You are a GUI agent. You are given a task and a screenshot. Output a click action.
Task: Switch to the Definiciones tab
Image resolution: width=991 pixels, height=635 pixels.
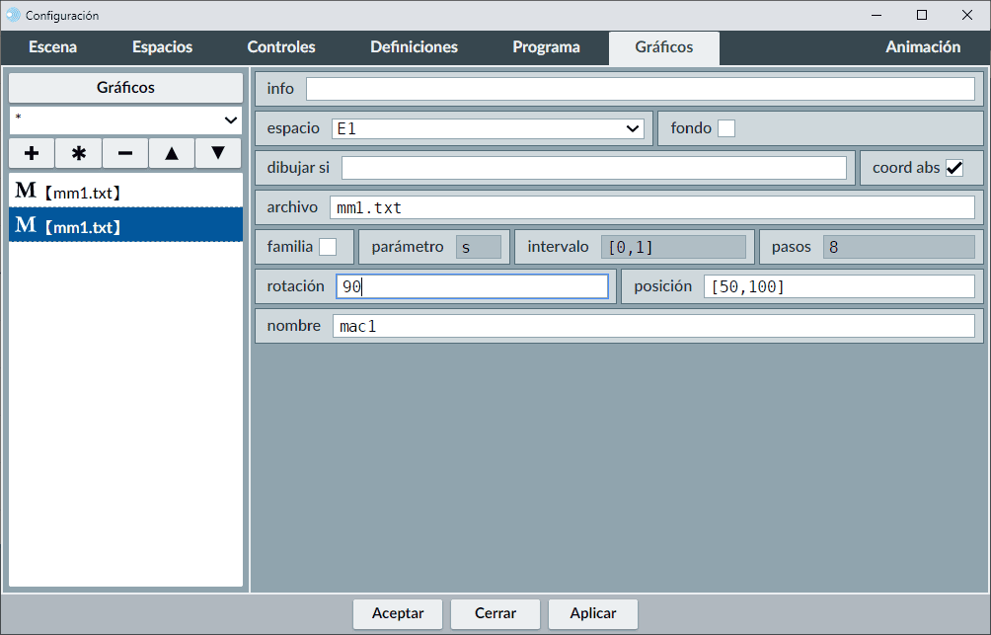[414, 47]
